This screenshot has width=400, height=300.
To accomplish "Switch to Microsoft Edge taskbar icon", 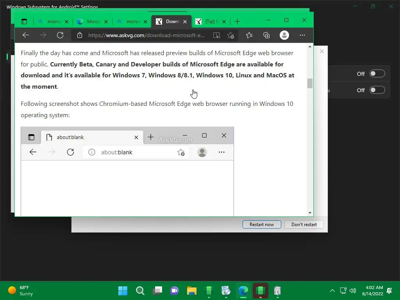I will tap(243, 291).
